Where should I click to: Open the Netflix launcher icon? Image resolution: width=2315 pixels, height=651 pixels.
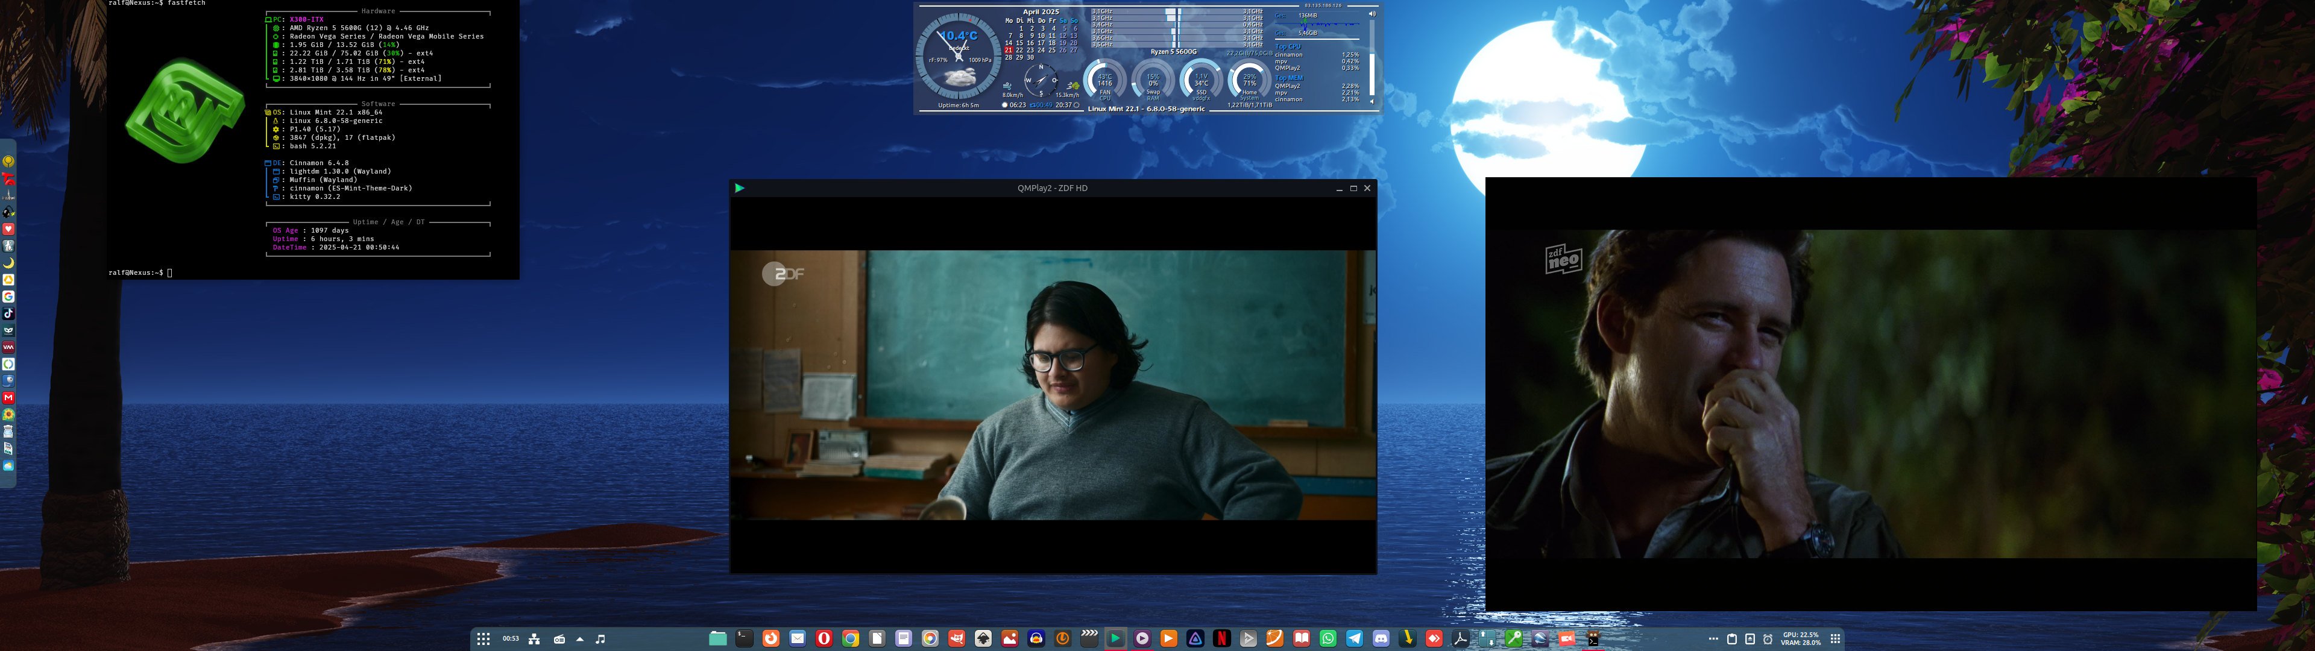click(x=1222, y=638)
